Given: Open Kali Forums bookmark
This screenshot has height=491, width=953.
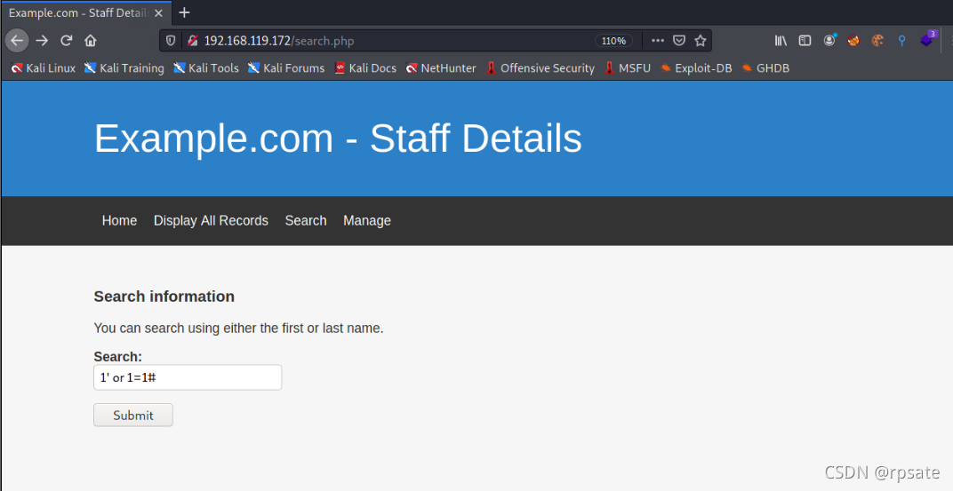Looking at the screenshot, I should (x=286, y=68).
